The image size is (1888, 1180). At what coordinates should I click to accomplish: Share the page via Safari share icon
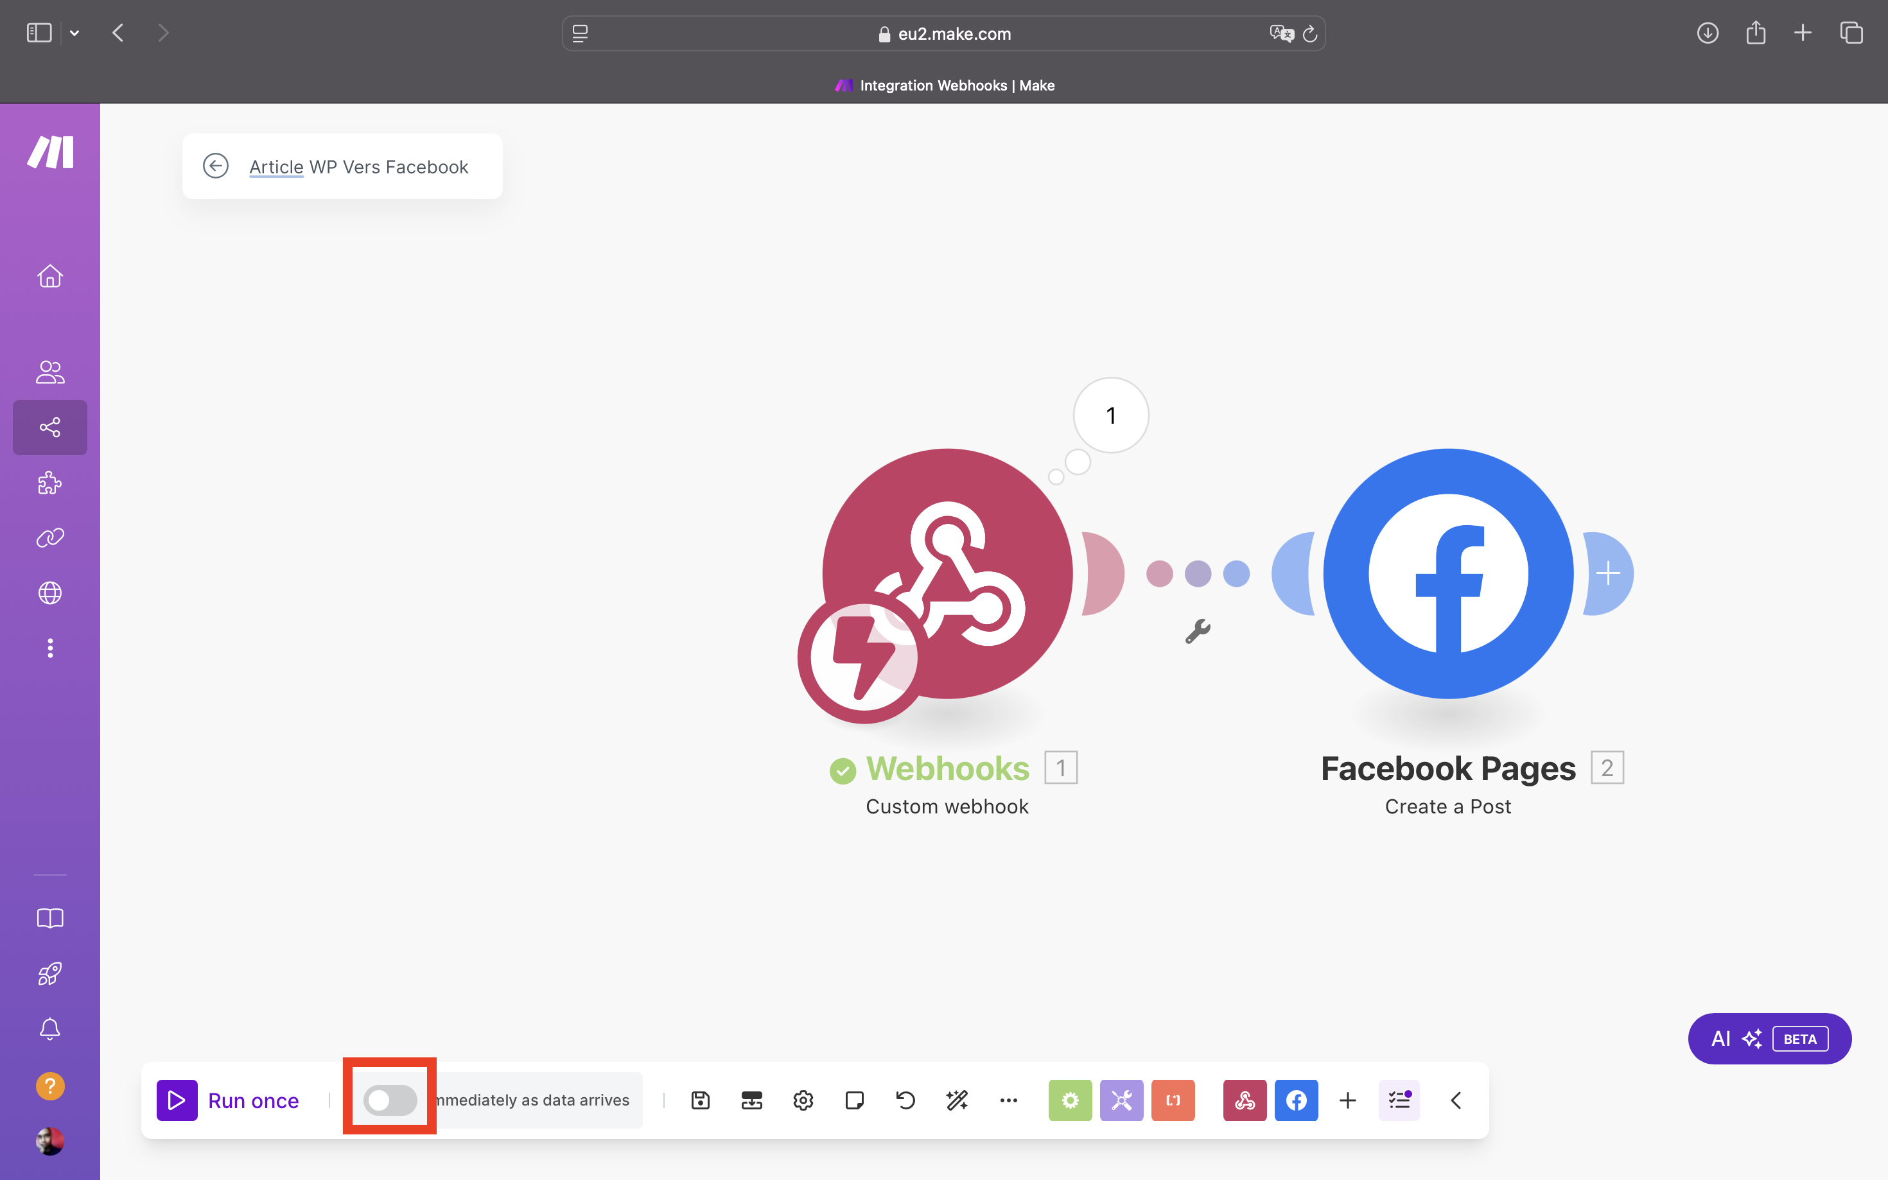point(1756,33)
